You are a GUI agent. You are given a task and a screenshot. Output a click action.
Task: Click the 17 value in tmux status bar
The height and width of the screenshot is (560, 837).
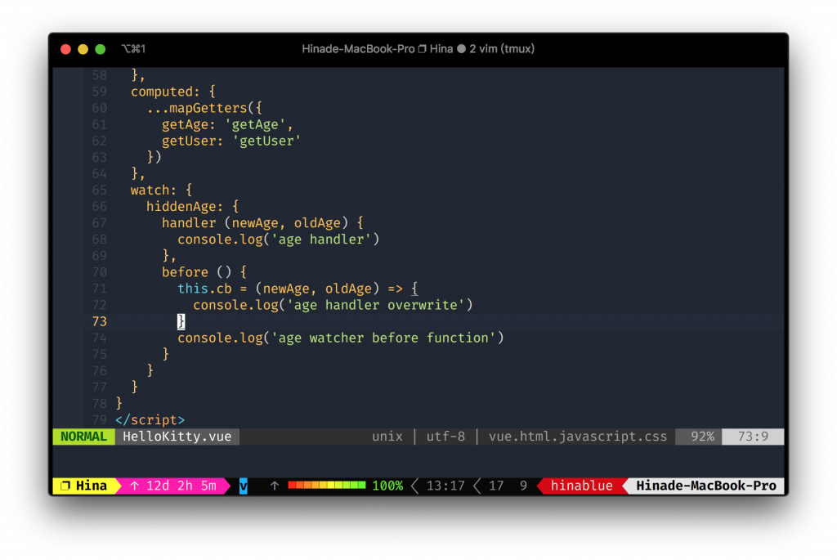(x=496, y=486)
